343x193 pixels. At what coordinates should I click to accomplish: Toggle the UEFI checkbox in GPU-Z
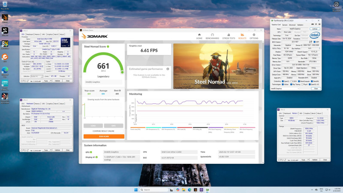pos(315,42)
